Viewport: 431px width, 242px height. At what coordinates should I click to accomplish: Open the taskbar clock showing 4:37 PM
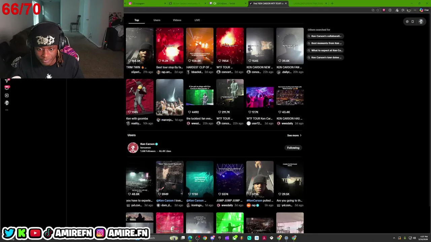point(424,238)
